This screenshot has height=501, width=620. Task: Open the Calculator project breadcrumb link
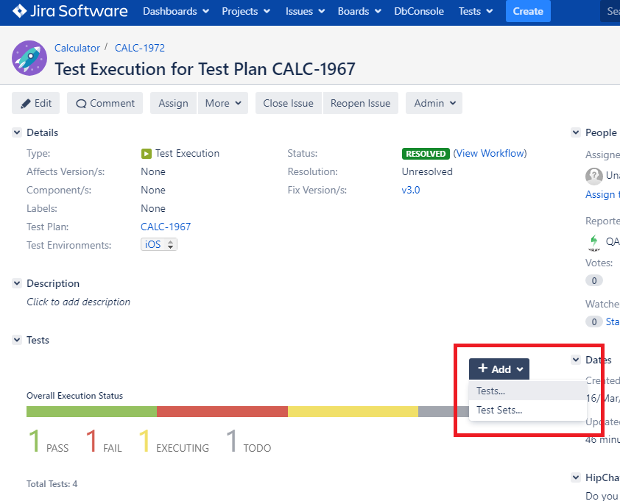(77, 48)
